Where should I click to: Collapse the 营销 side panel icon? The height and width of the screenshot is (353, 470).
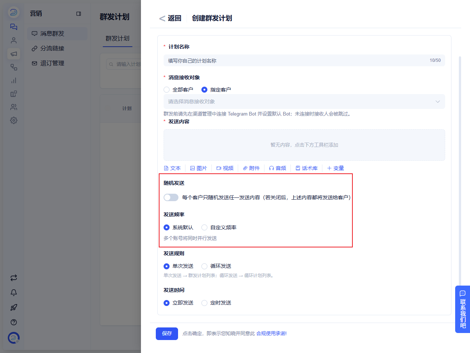click(x=79, y=14)
